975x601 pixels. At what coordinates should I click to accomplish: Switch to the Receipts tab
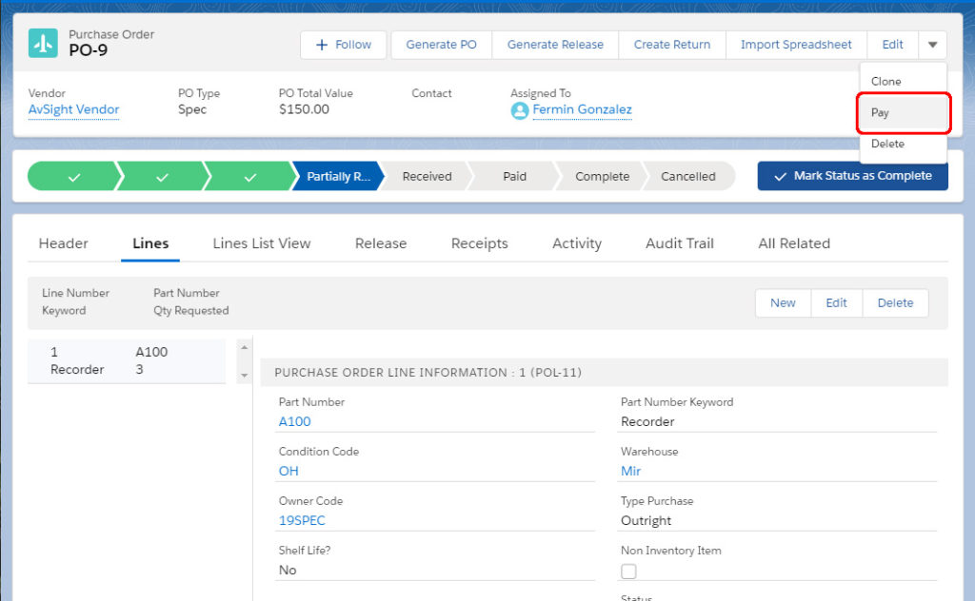point(479,243)
